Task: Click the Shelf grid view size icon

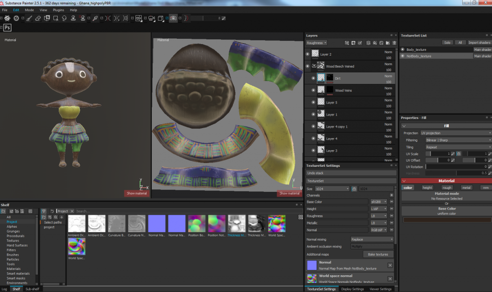Action: pos(300,217)
